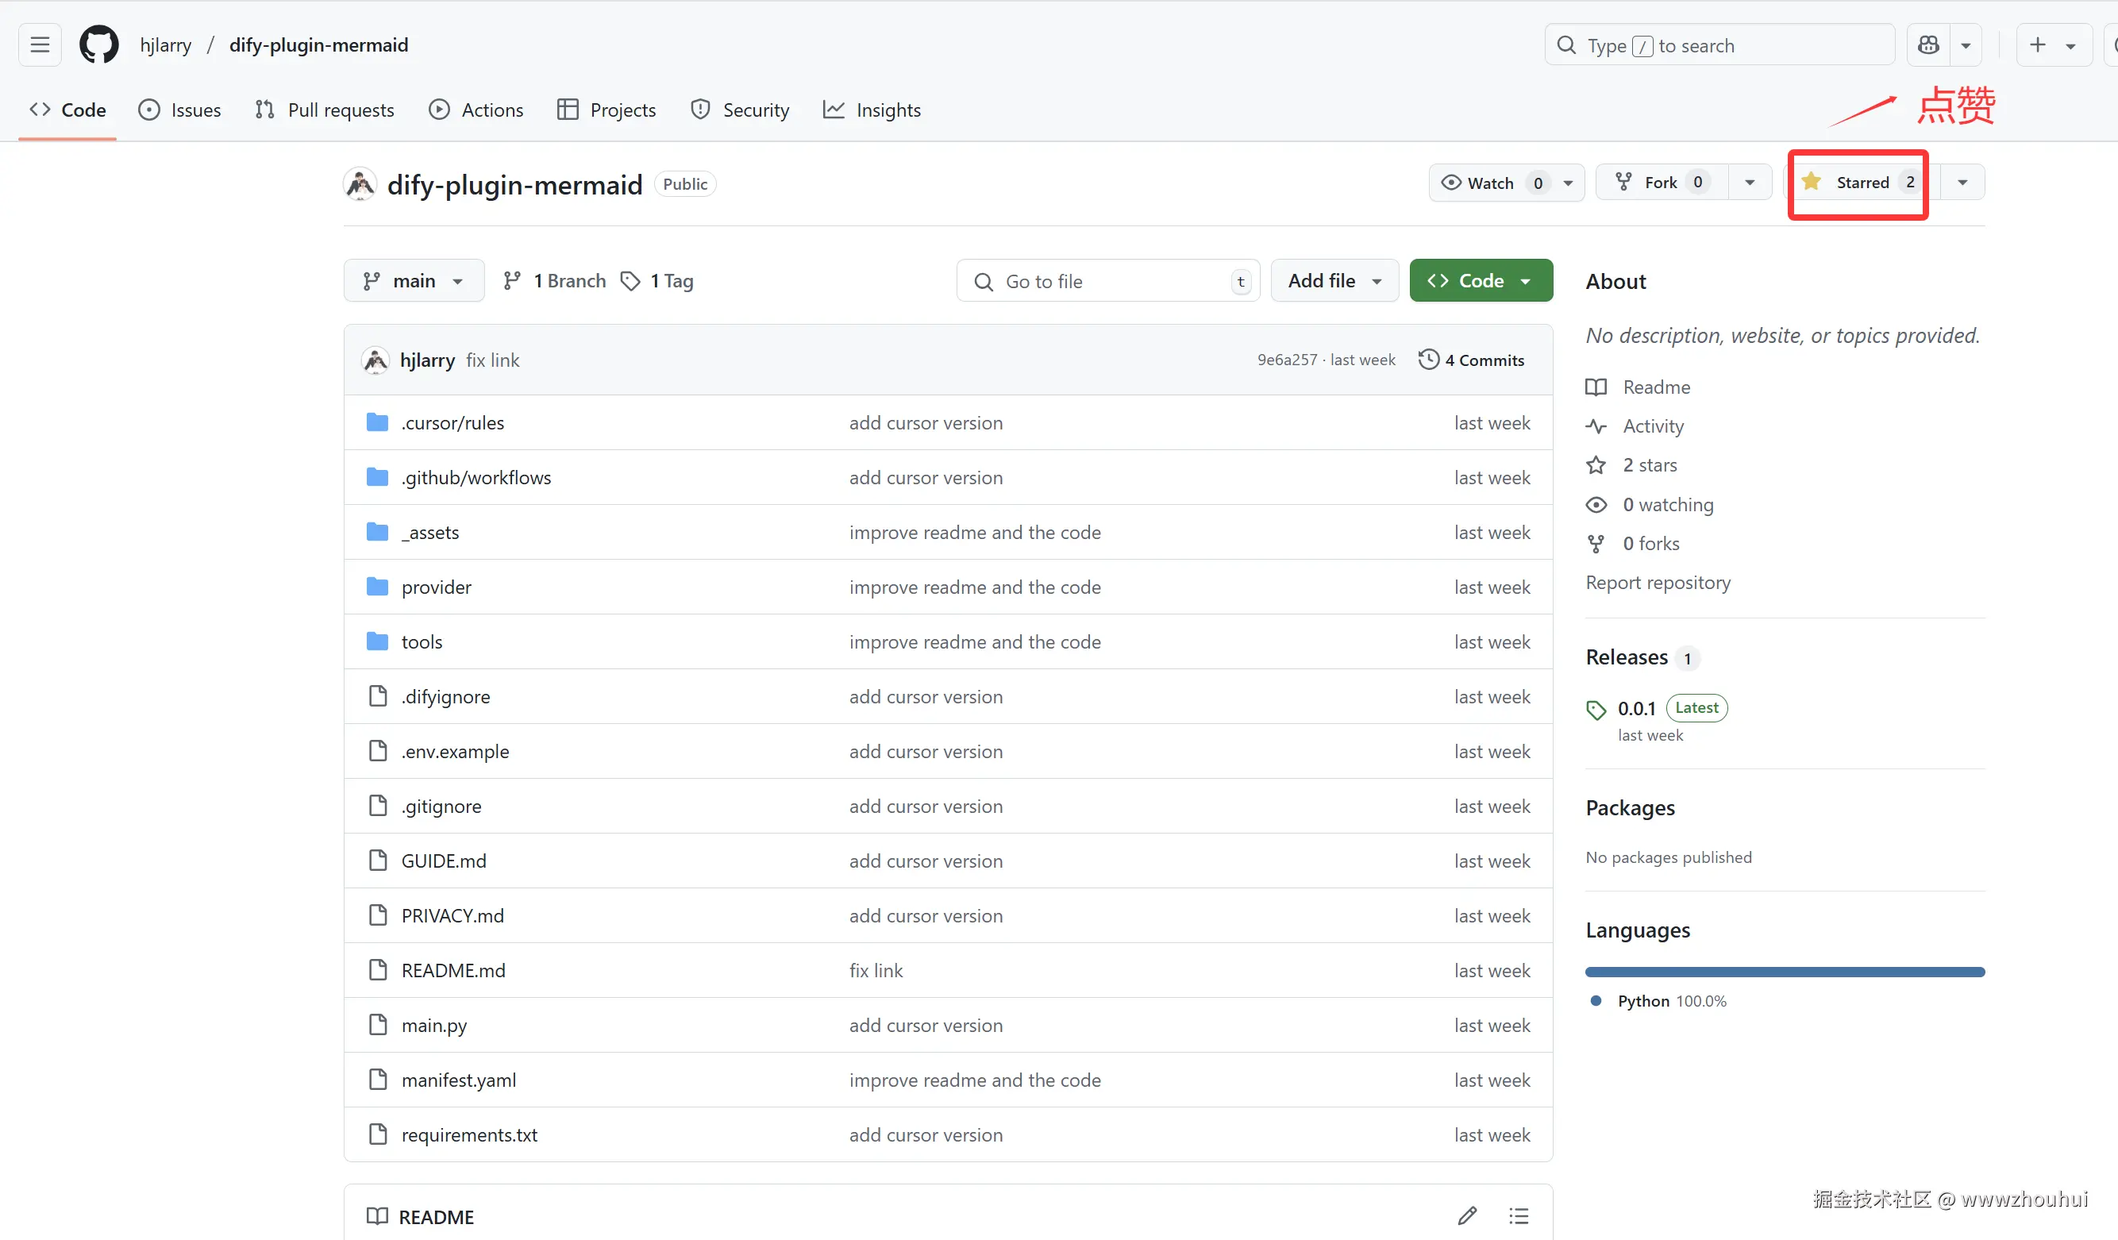Image resolution: width=2118 pixels, height=1240 pixels.
Task: Click Report repository link
Action: (x=1658, y=582)
